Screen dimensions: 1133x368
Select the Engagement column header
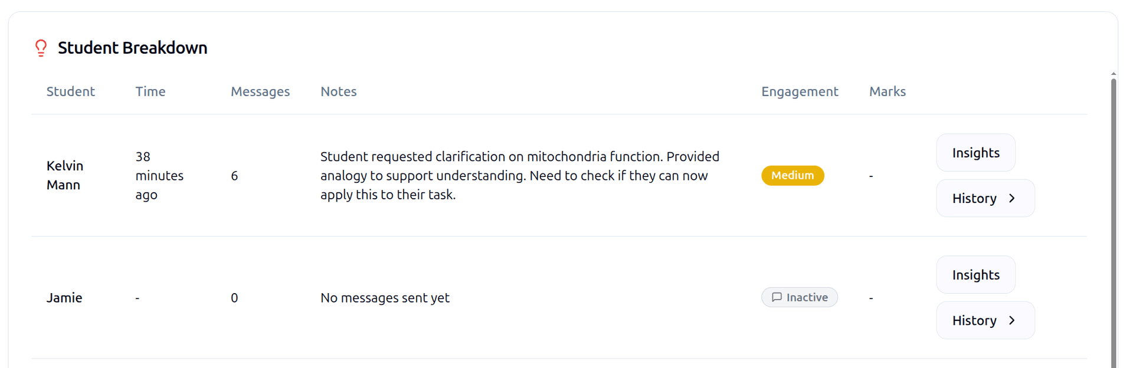[800, 91]
